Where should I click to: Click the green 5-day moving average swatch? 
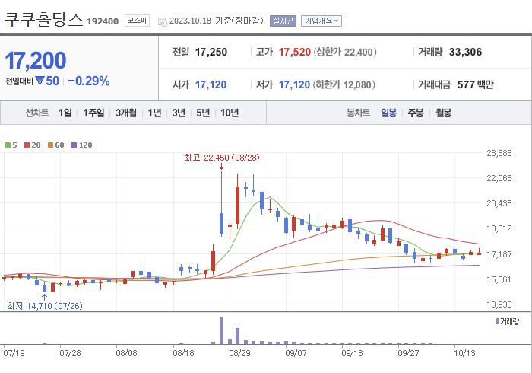8,145
